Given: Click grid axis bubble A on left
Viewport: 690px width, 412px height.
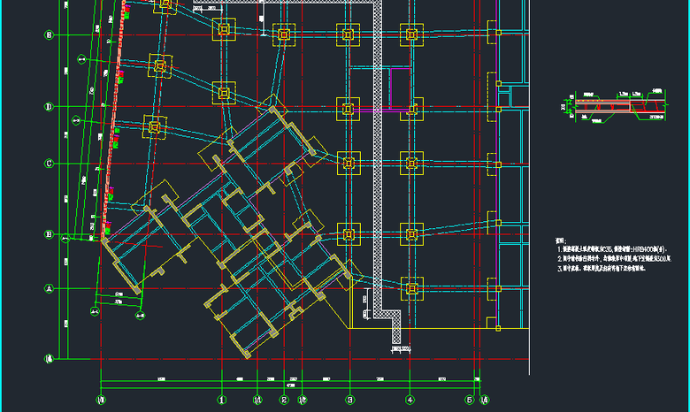Looking at the screenshot, I should pyautogui.click(x=50, y=288).
